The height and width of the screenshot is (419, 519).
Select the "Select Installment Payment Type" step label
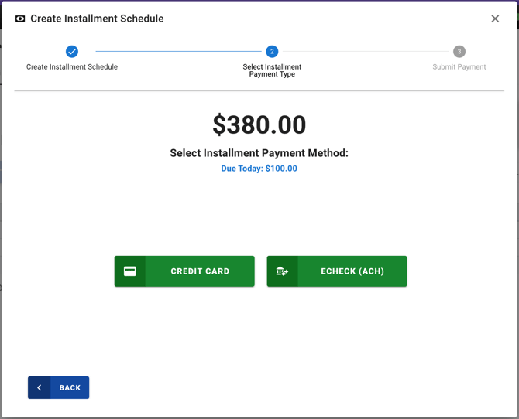(272, 70)
